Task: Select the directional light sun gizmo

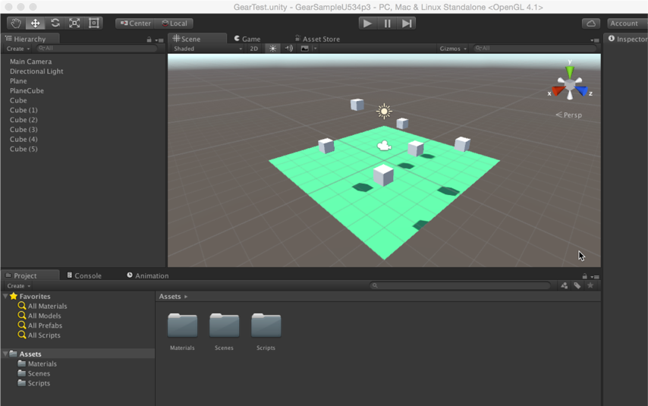Action: [384, 111]
